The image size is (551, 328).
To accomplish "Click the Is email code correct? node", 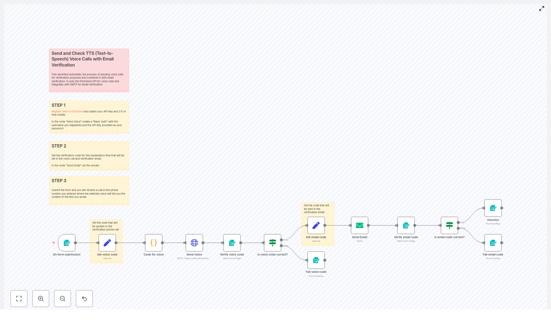I will (x=449, y=225).
